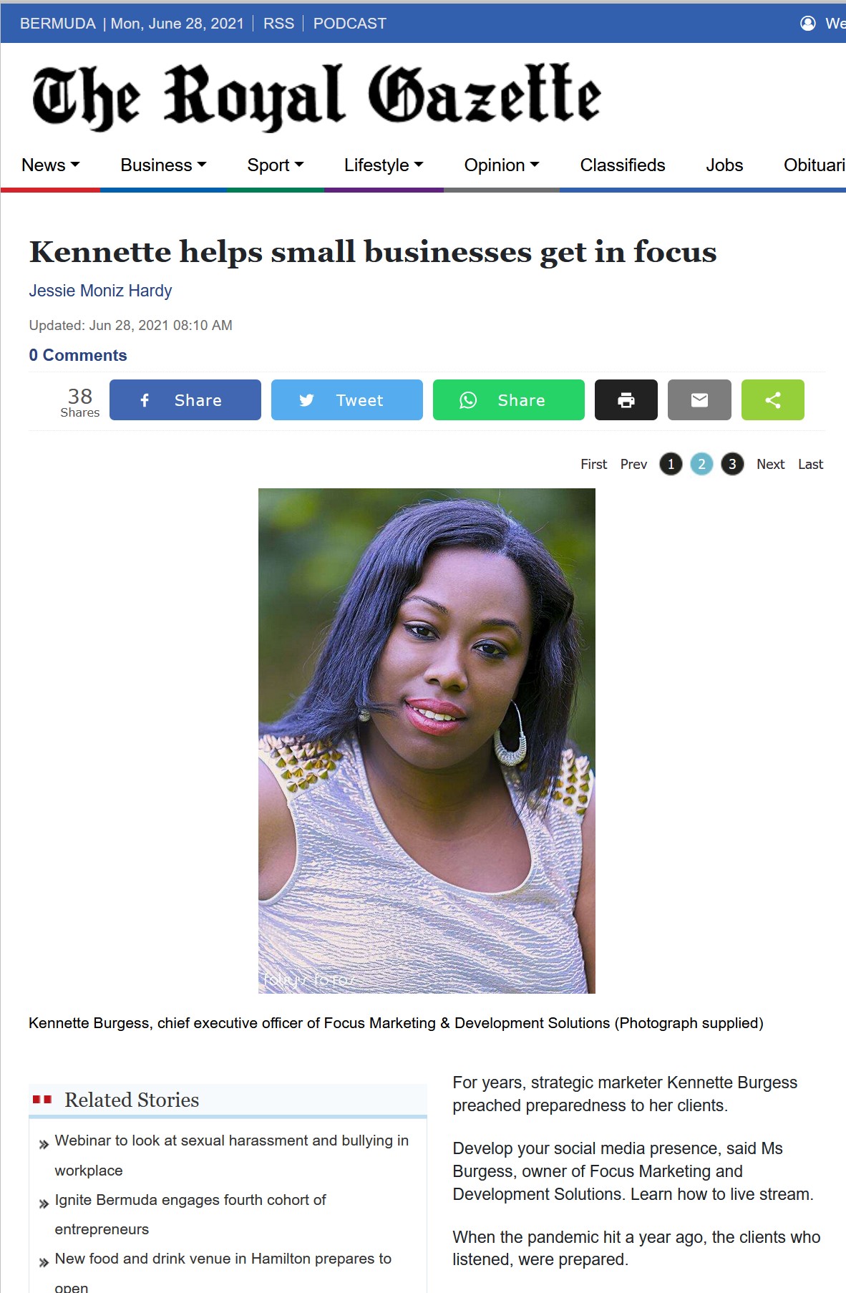Expand the Lifestyle dropdown menu

[x=384, y=165]
